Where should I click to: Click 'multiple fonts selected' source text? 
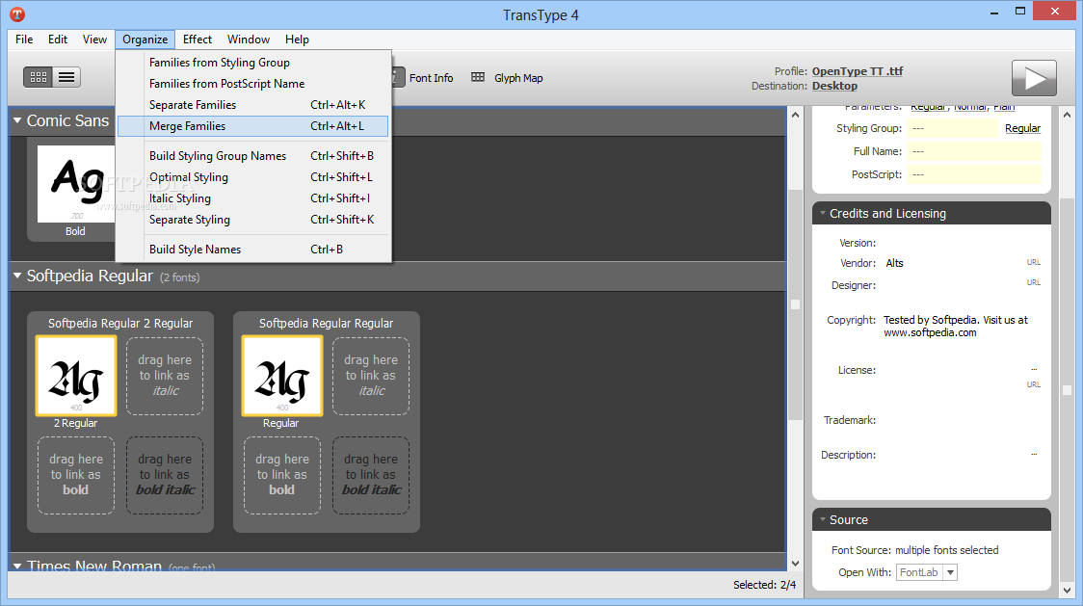[947, 550]
